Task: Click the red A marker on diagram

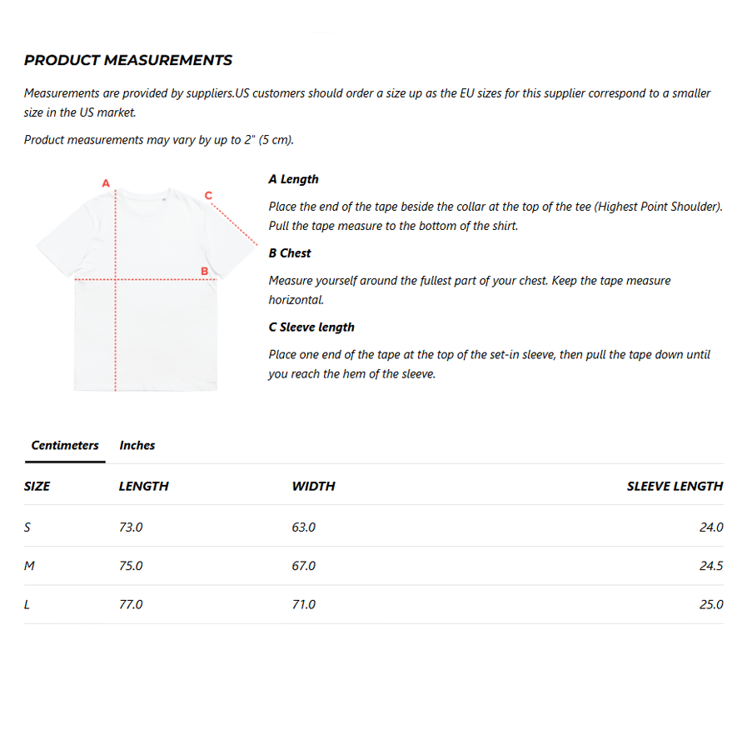Action: coord(106,182)
